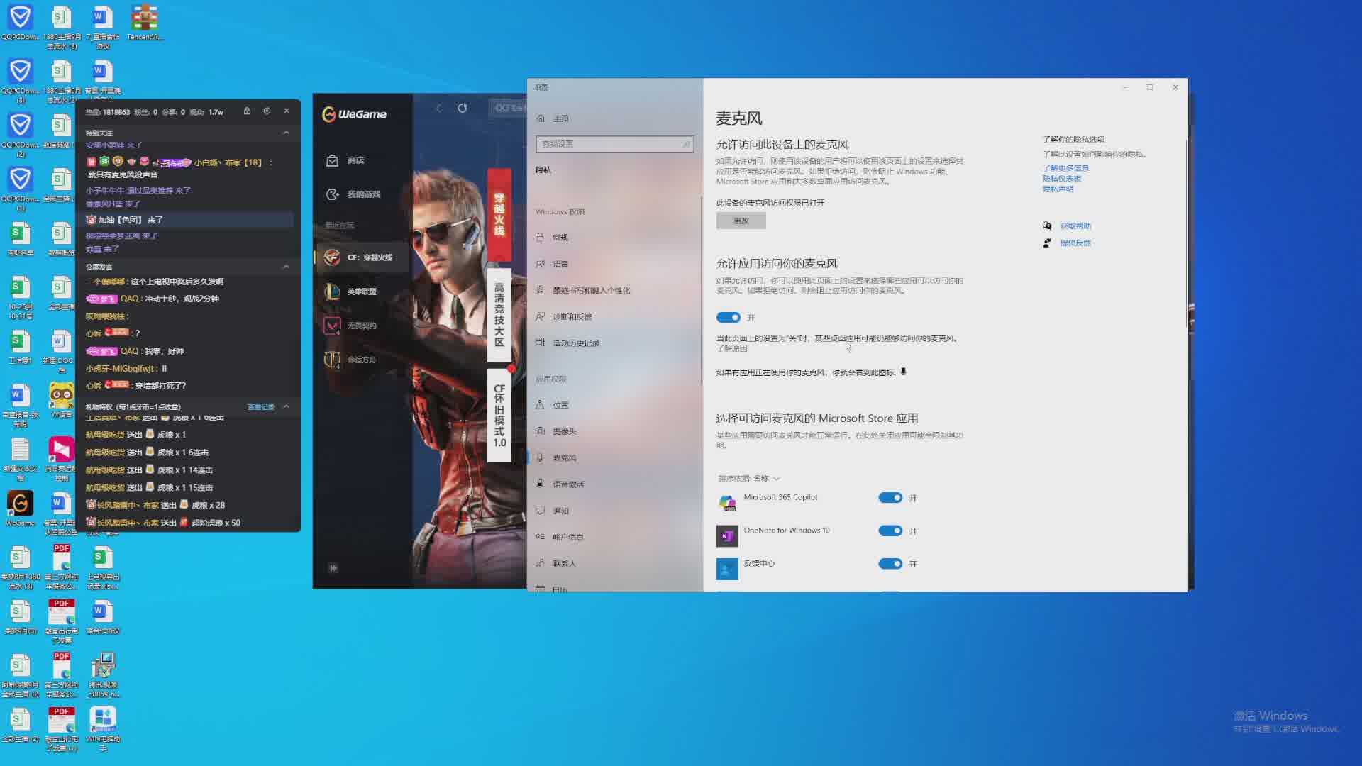1362x766 pixels.
Task: Open chat overlay settings gear icon
Action: pyautogui.click(x=267, y=111)
